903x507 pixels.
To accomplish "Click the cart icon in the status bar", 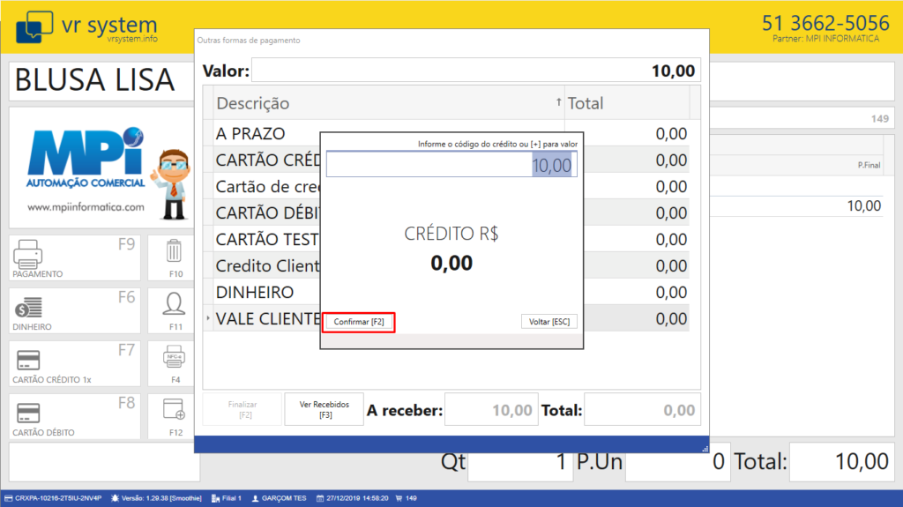I will click(398, 498).
